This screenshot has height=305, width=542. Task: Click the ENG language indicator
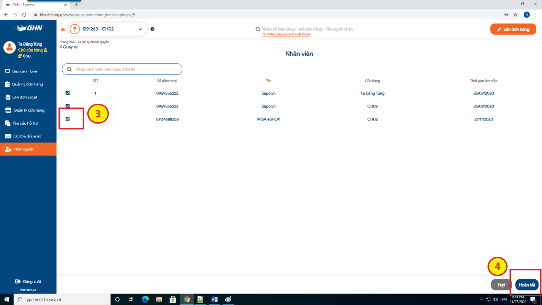coord(504,299)
